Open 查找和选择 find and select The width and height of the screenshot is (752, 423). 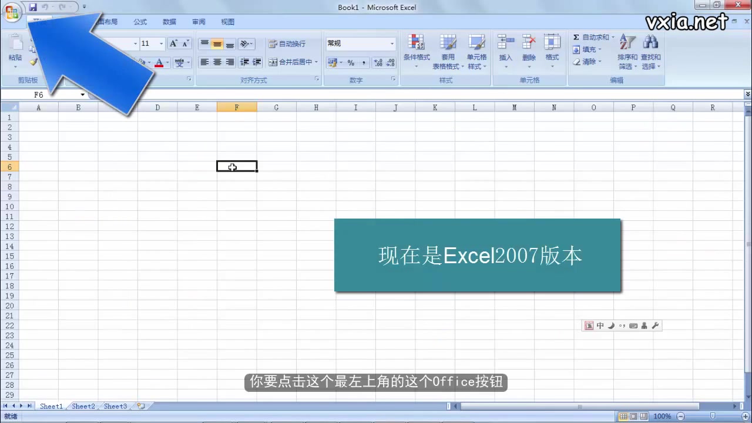click(650, 52)
